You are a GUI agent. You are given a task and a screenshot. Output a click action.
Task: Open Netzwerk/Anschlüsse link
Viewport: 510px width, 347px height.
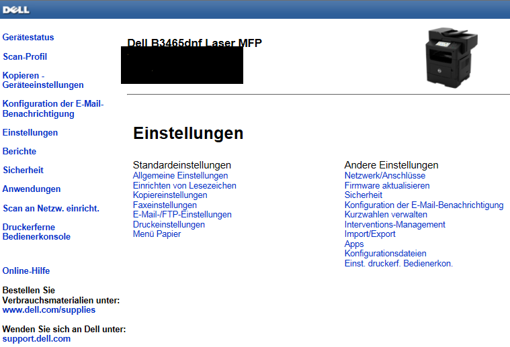point(385,176)
